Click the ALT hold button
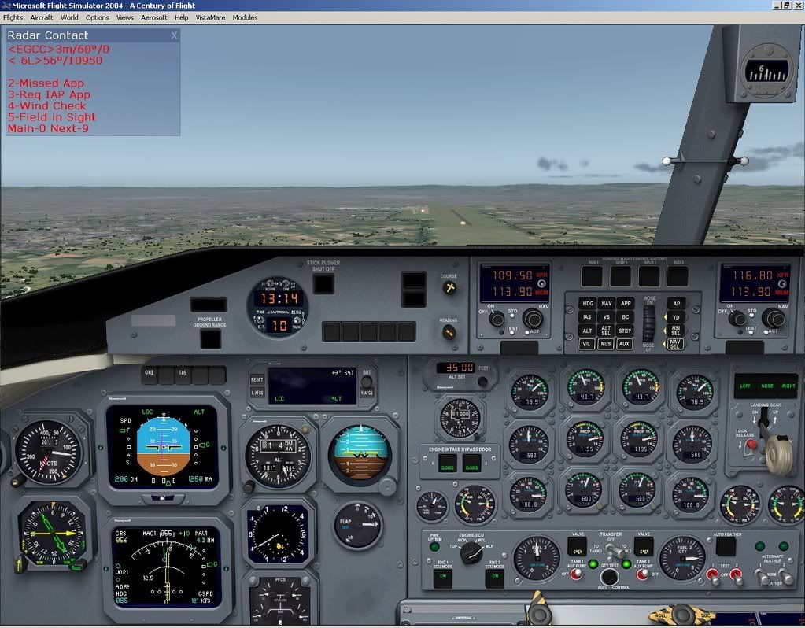Viewport: 805px width, 628px height. [x=587, y=331]
